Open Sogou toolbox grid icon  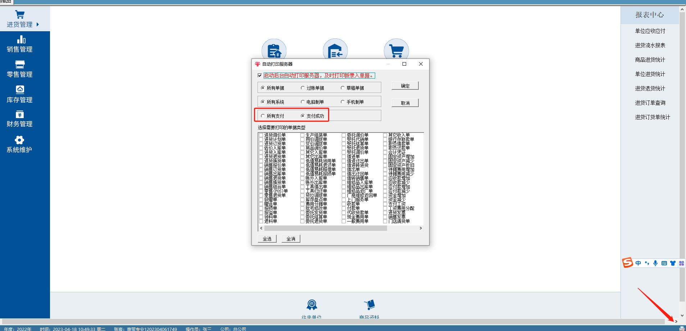point(681,263)
